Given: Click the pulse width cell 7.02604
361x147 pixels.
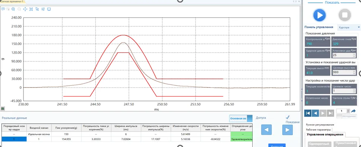Looking at the screenshot, I should (x=126, y=139).
